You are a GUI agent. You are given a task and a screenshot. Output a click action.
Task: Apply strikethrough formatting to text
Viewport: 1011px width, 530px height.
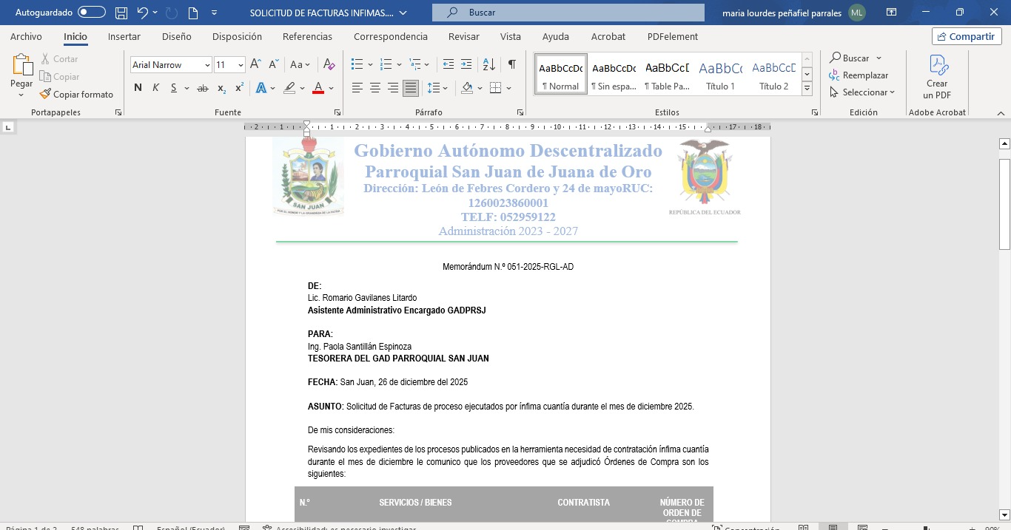pos(202,88)
